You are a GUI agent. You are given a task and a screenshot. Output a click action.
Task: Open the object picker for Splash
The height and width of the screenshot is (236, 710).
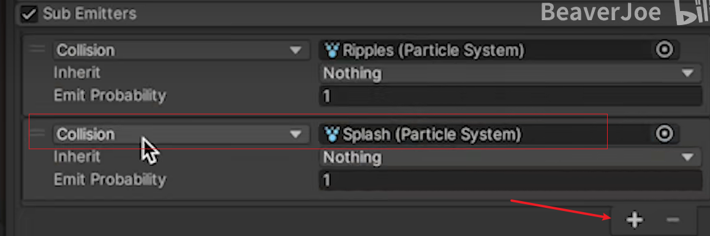click(x=664, y=134)
